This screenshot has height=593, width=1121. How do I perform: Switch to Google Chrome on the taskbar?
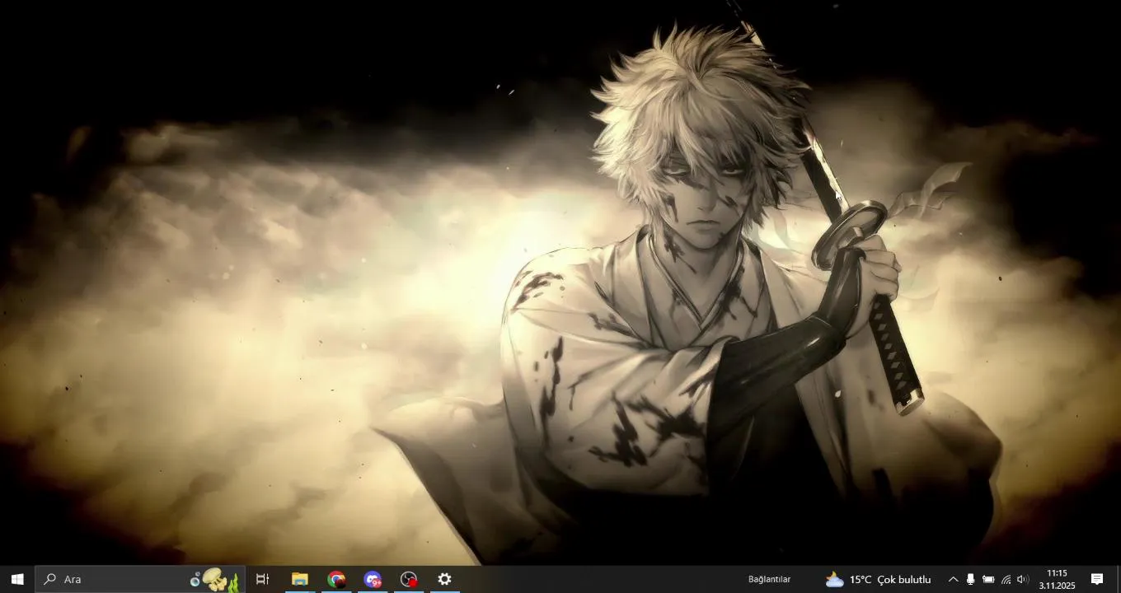(336, 579)
